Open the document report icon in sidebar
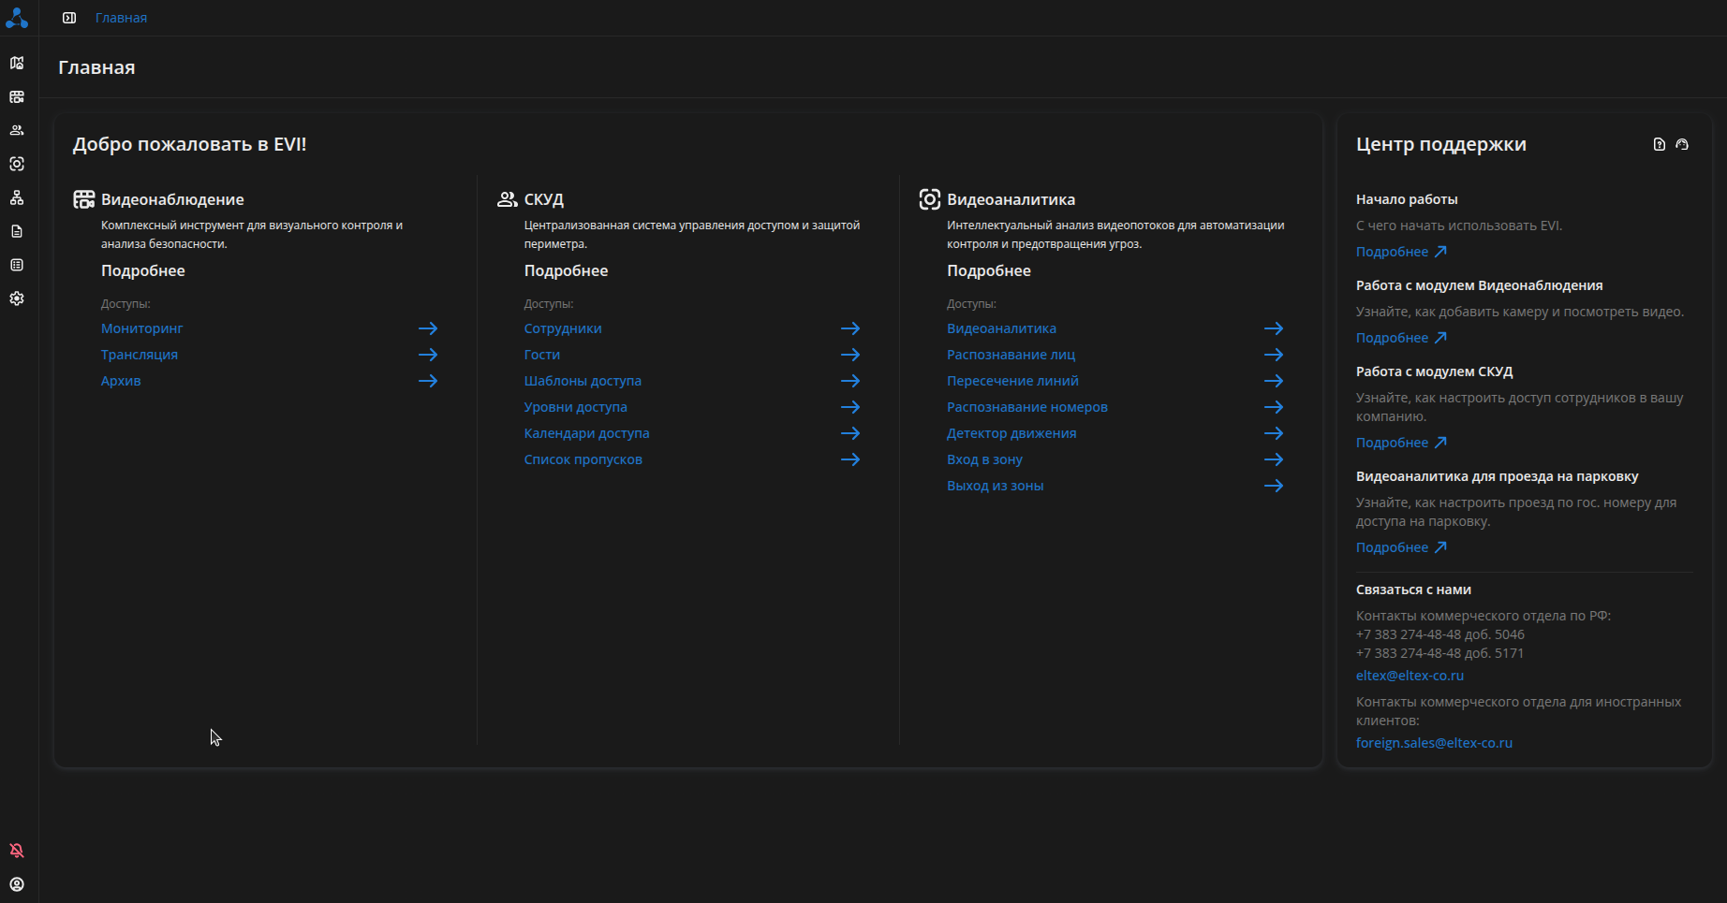Viewport: 1727px width, 903px height. coord(17,231)
